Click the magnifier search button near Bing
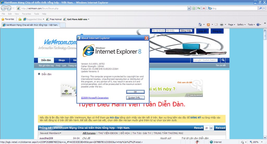267x144 pixels. coord(260,8)
